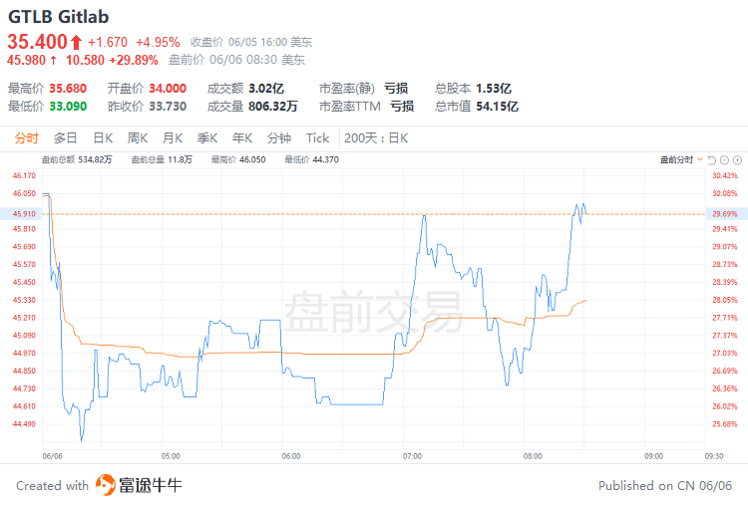Viewport: 748px width, 506px height.
Task: Select the 季K tab
Action: pos(207,138)
